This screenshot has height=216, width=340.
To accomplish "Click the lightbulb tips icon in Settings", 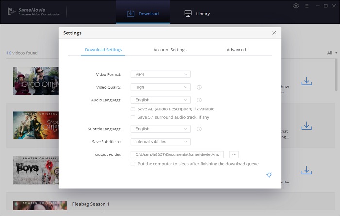I will pos(269,175).
